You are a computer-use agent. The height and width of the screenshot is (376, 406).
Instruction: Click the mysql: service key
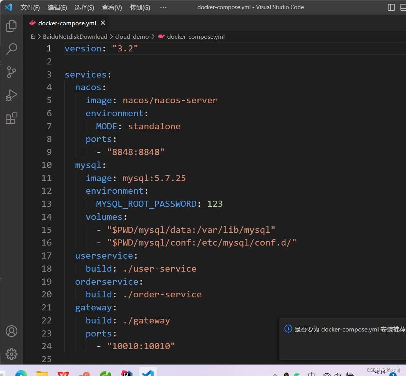click(91, 165)
